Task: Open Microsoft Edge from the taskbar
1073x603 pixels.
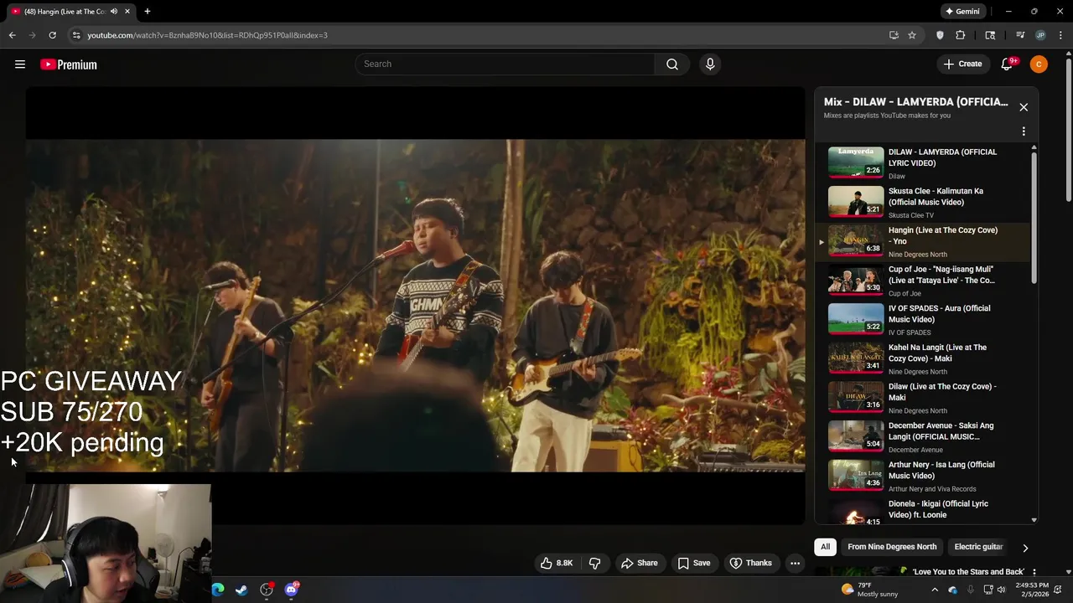Action: 218,590
